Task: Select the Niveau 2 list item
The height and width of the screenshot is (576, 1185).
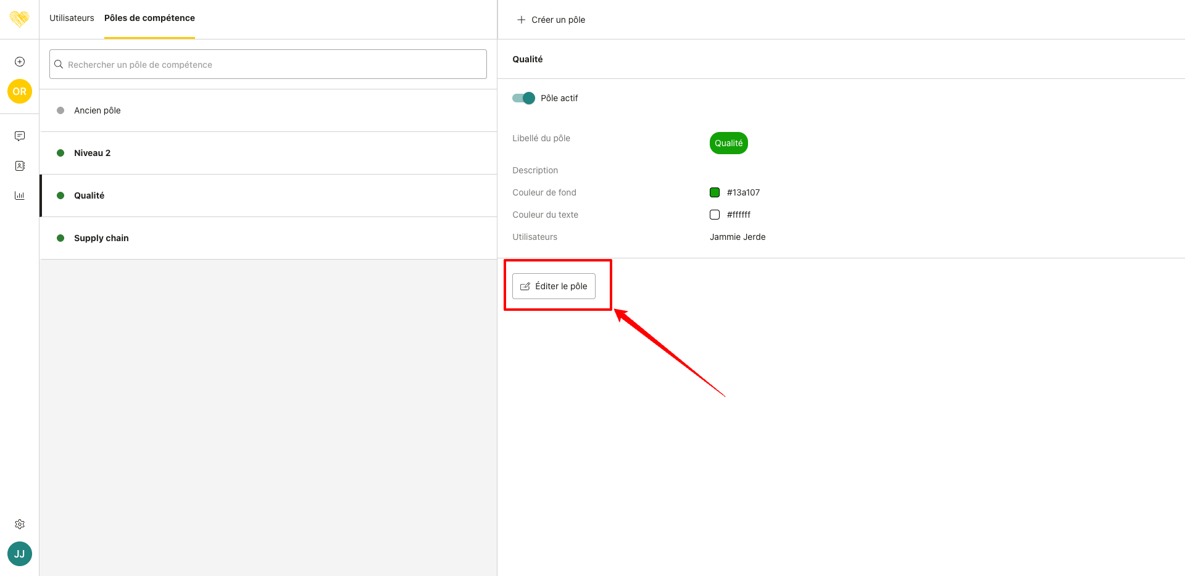Action: point(93,153)
